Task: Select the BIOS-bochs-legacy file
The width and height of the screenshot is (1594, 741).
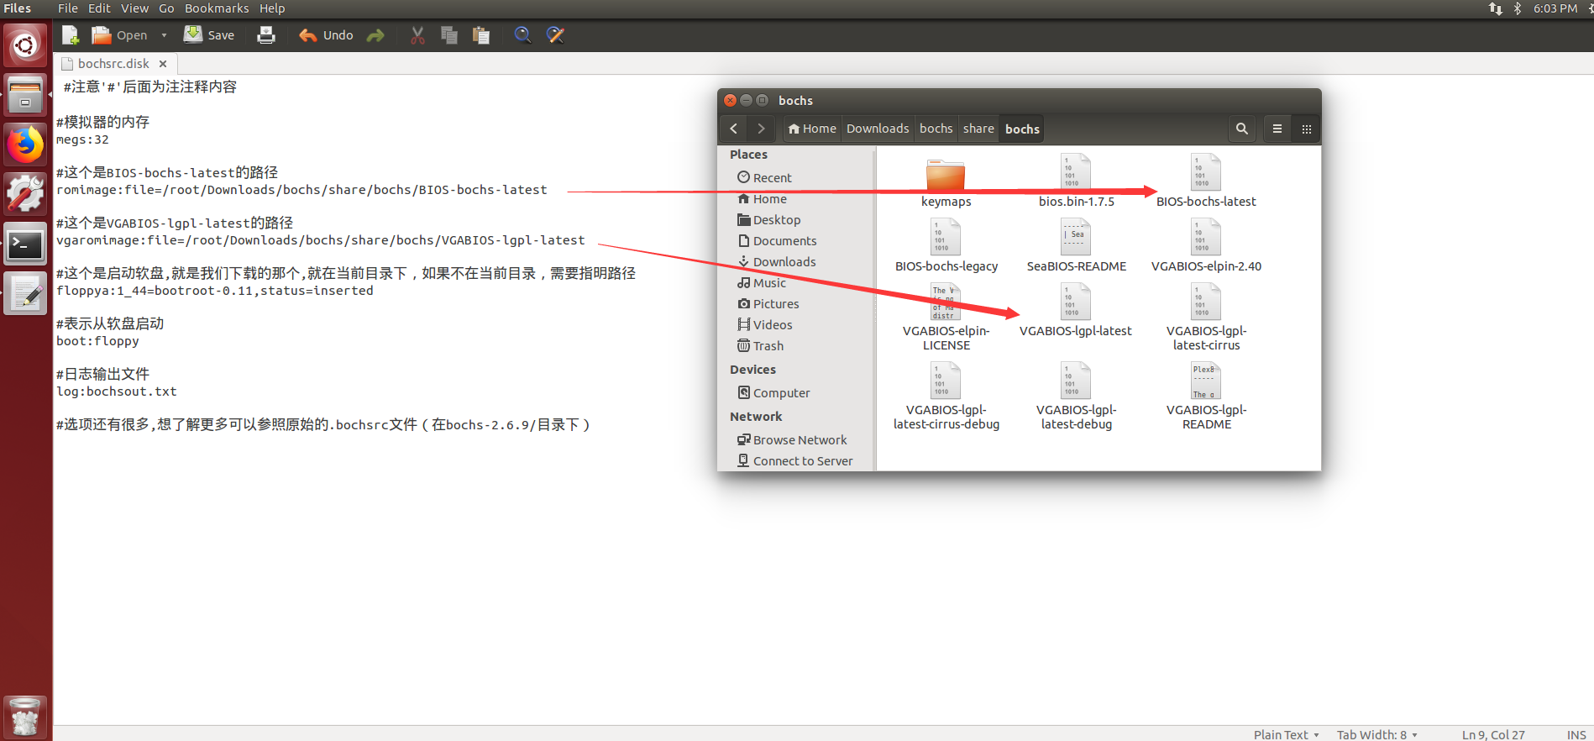Action: point(946,246)
